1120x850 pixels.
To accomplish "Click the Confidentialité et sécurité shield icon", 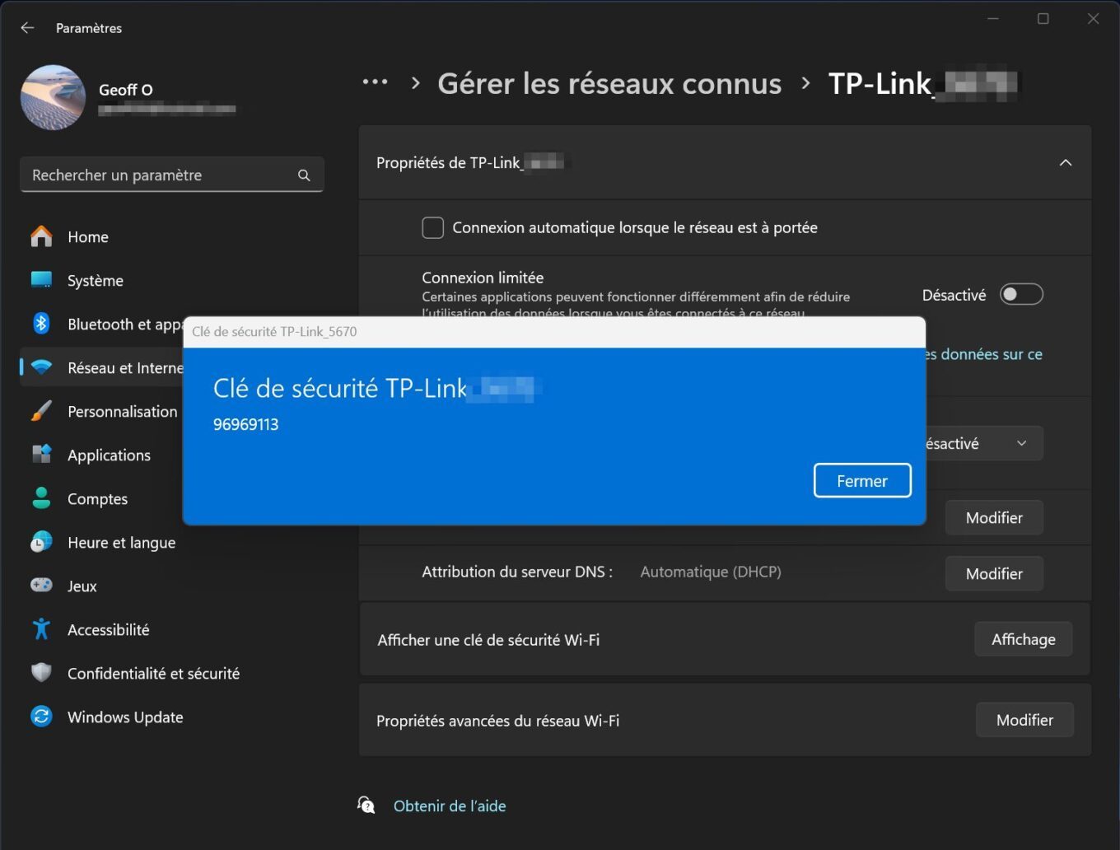I will [x=41, y=673].
